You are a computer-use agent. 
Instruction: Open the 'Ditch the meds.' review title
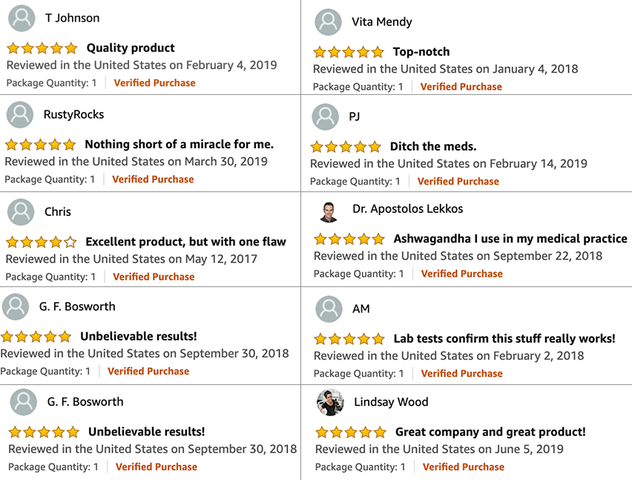[433, 146]
